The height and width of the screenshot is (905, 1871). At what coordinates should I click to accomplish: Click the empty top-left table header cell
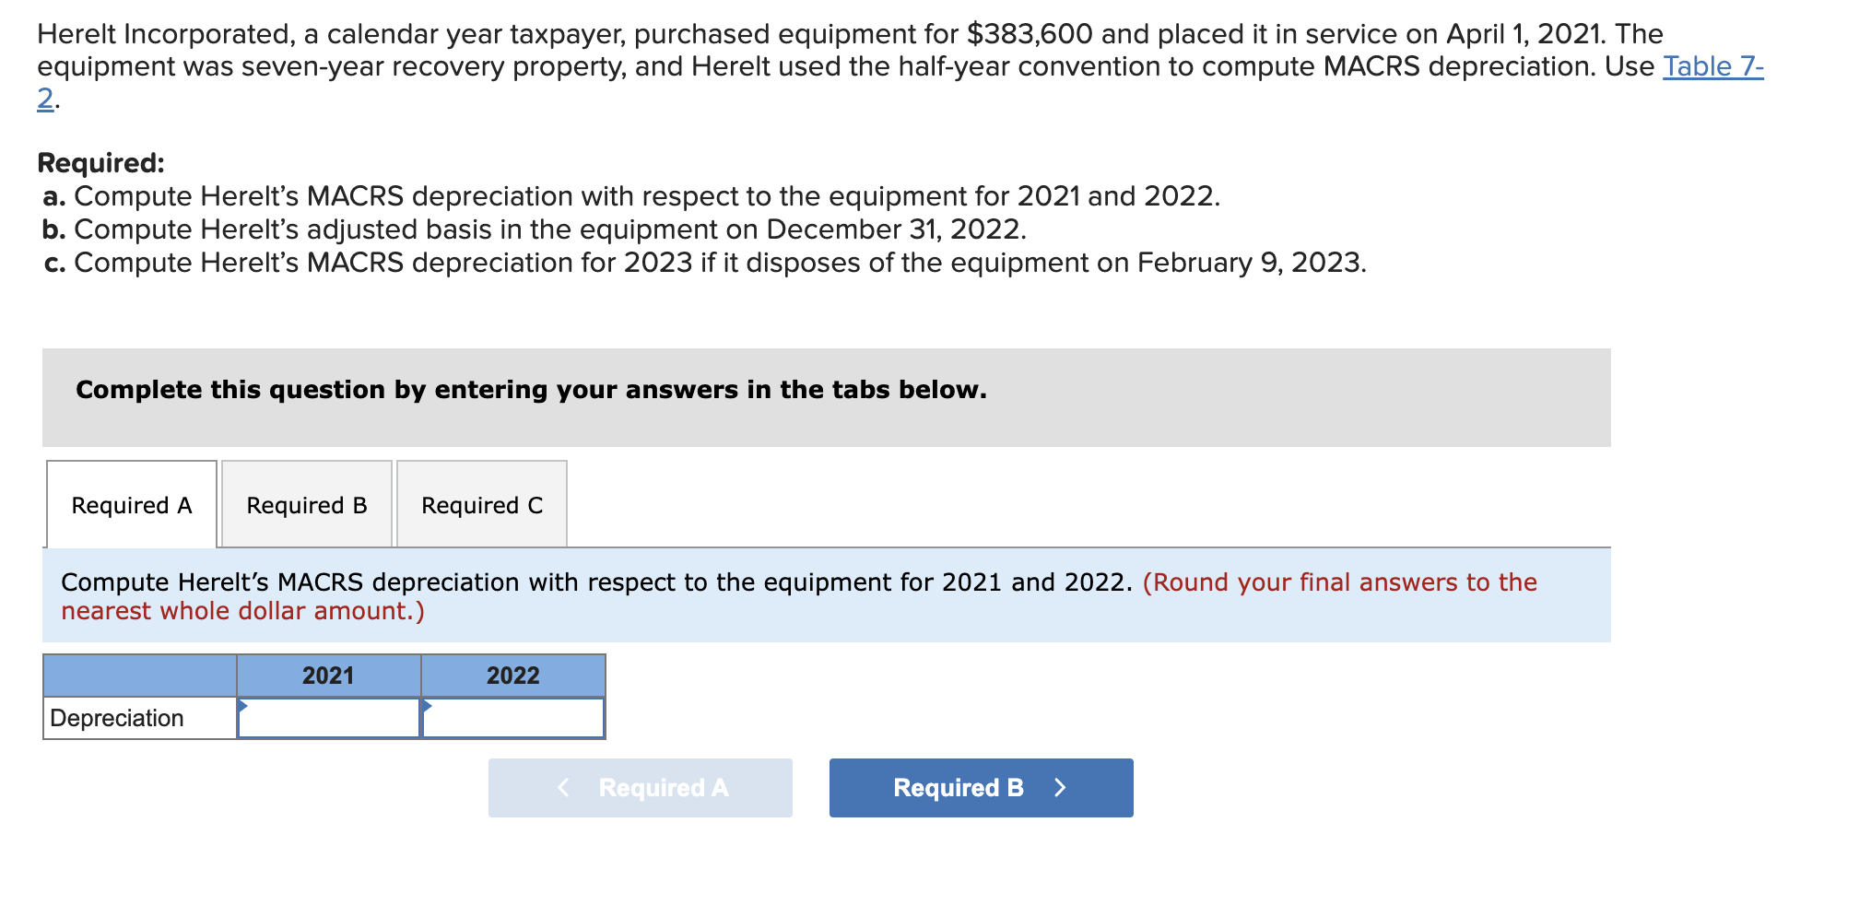pos(140,676)
